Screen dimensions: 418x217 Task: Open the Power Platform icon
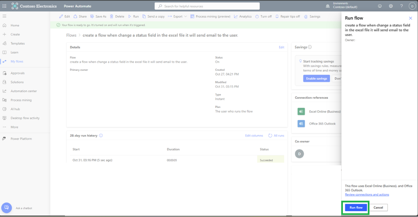pyautogui.click(x=4, y=139)
